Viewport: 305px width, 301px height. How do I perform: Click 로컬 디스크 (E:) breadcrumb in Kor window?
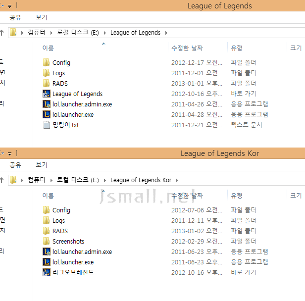tap(78, 180)
